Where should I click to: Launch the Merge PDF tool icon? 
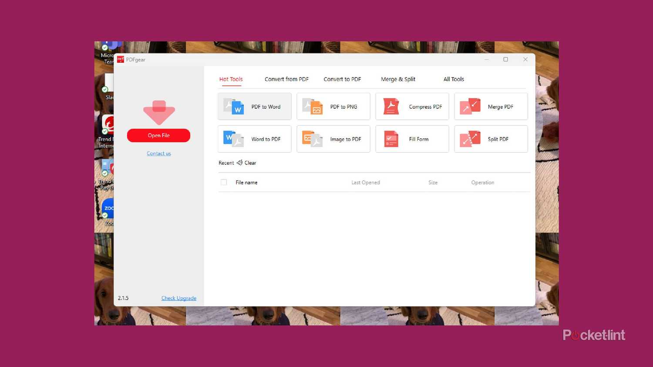click(470, 107)
